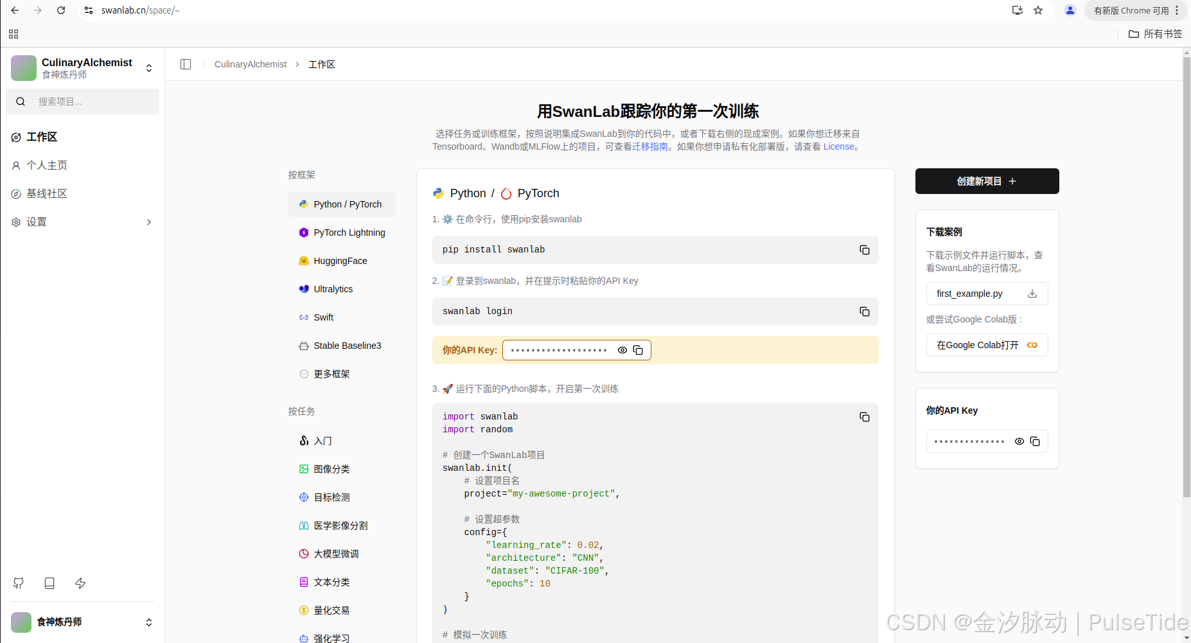Image resolution: width=1191 pixels, height=643 pixels.
Task: Click the lightning bolt icon in sidebar
Action: (80, 583)
